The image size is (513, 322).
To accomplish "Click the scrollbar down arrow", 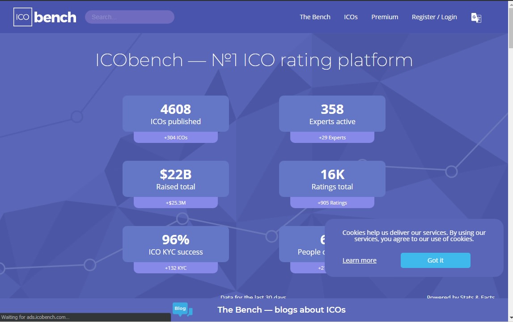I will (510, 318).
